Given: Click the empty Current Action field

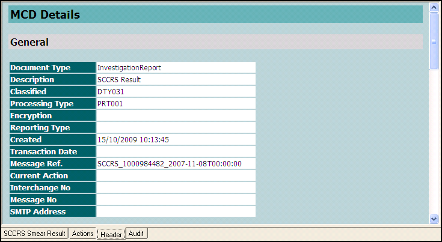Looking at the screenshot, I should (176, 176).
